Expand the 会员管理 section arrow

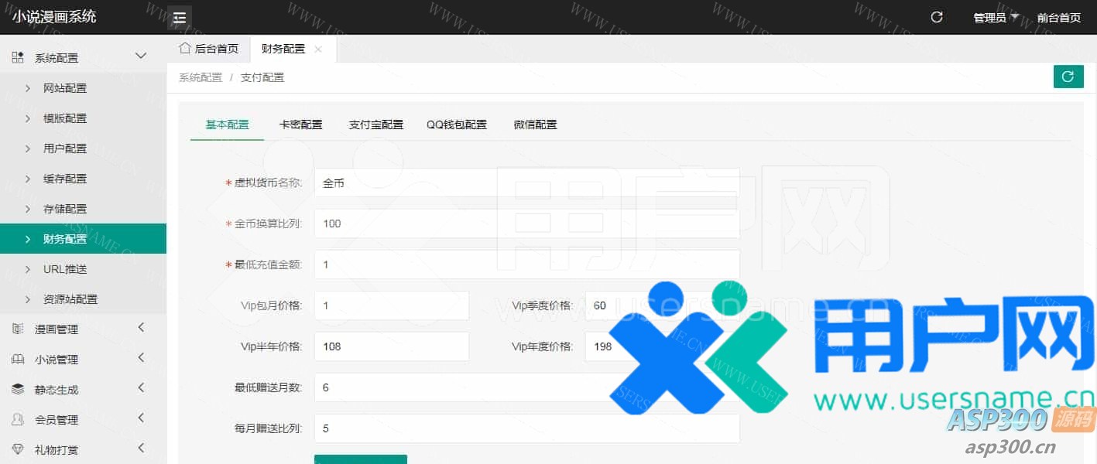(141, 419)
